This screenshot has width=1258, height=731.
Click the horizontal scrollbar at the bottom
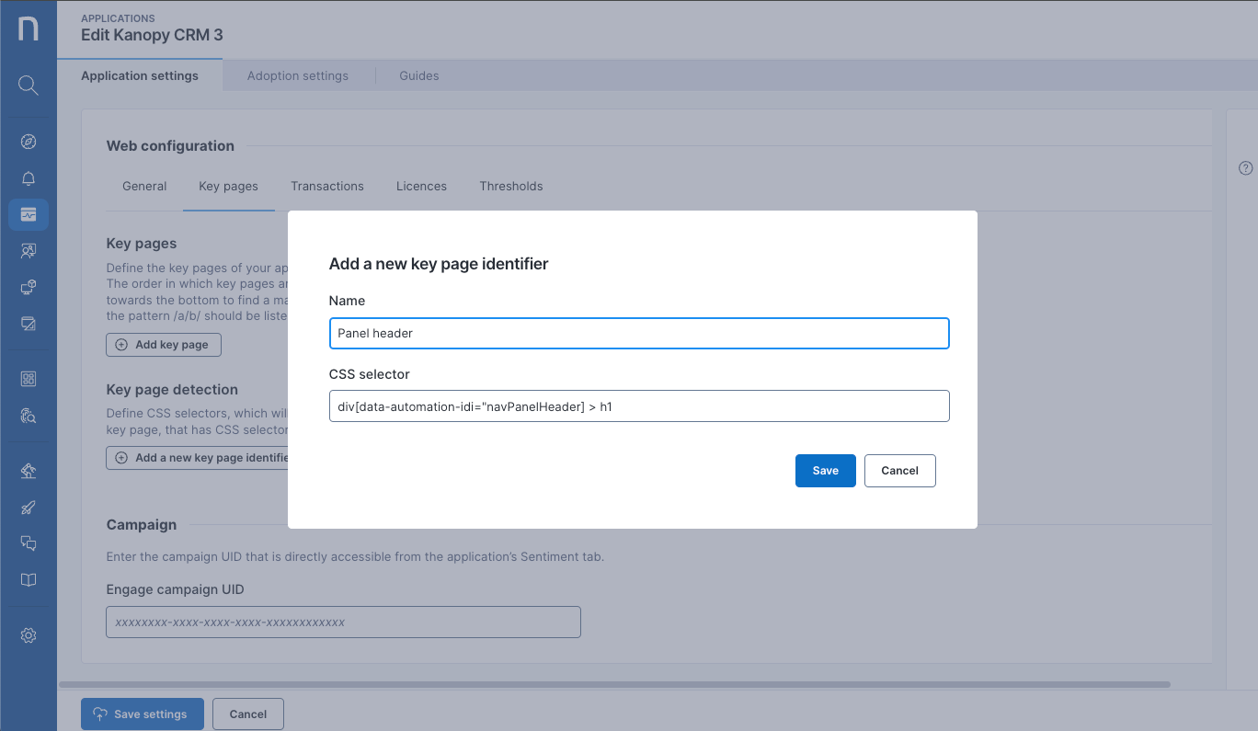pyautogui.click(x=614, y=684)
